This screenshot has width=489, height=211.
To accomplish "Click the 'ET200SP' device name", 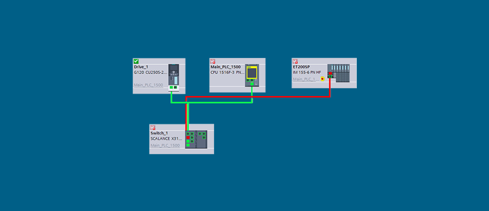I will 301,67.
